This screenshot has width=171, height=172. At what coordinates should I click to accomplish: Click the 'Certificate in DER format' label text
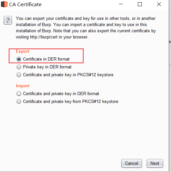pos(46,59)
